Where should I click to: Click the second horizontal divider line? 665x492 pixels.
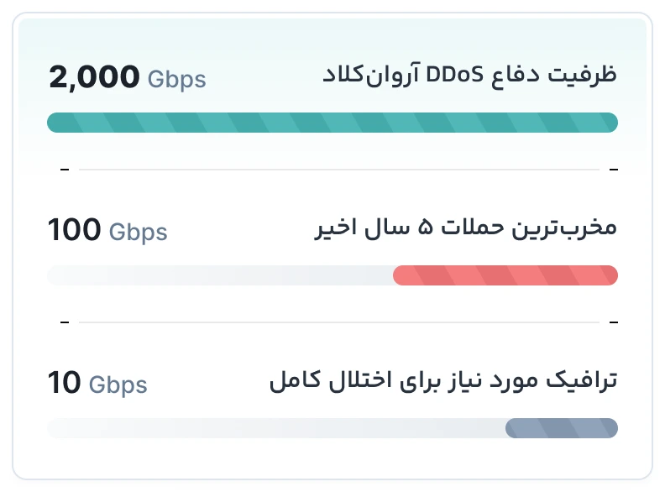point(339,322)
